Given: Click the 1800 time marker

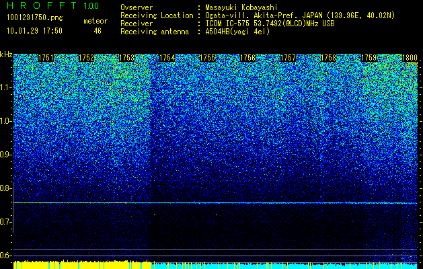Looking at the screenshot, I should pyautogui.click(x=410, y=58).
